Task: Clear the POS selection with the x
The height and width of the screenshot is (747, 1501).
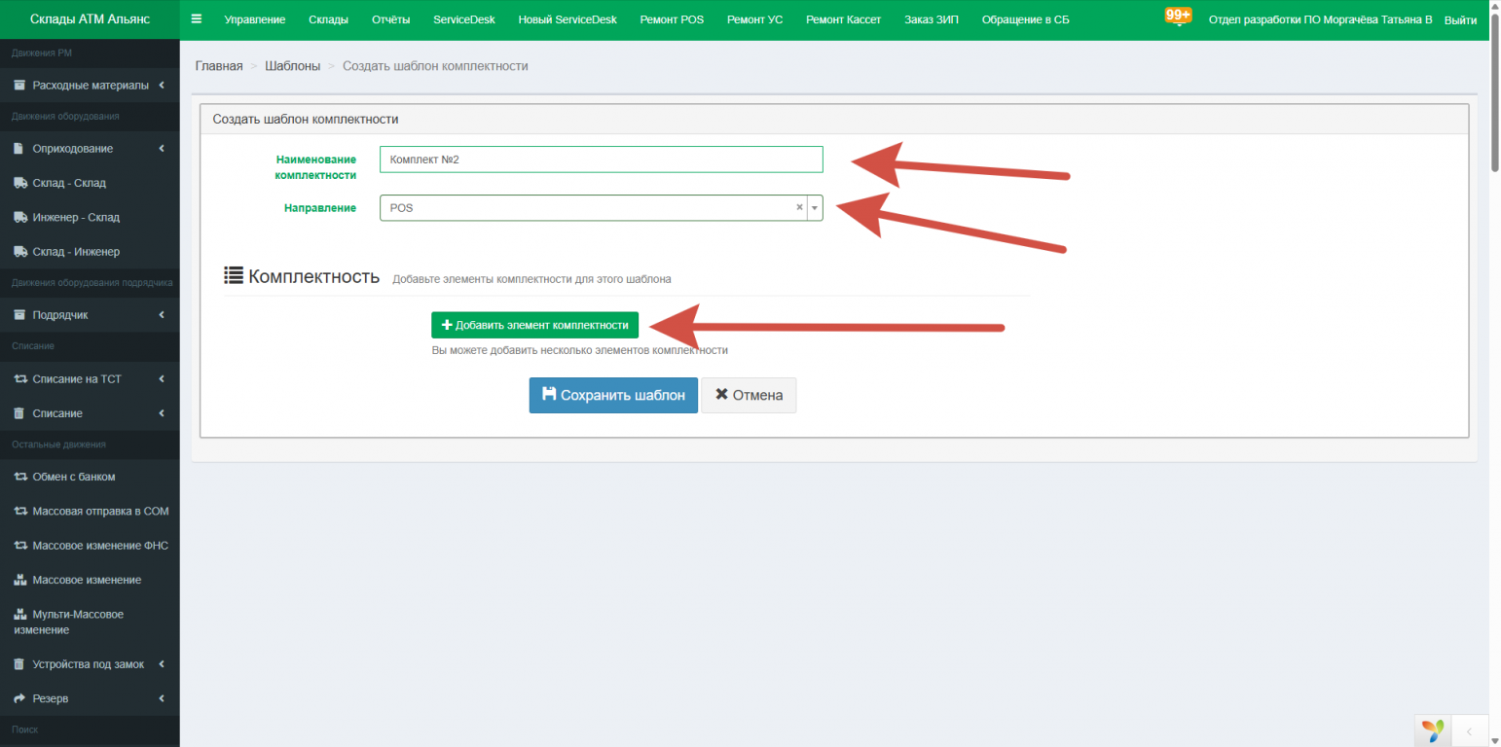Action: (x=799, y=207)
